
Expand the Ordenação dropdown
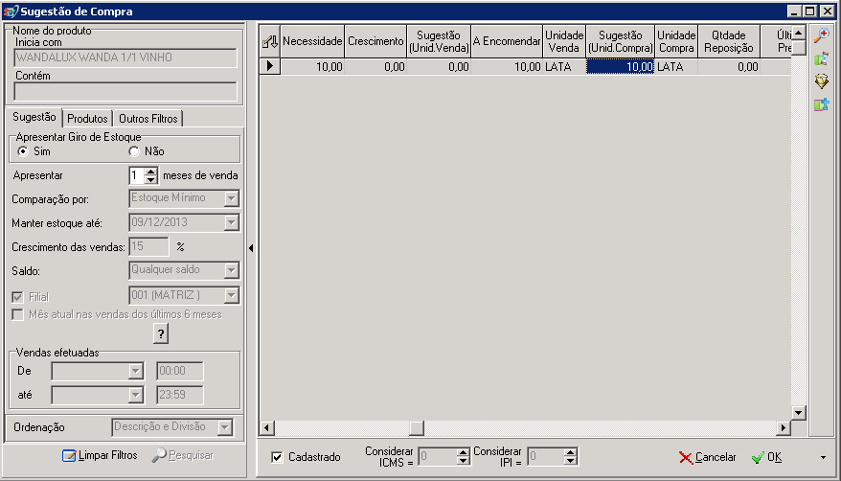pyautogui.click(x=225, y=427)
